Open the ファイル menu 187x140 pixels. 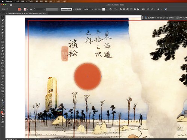[17, 1]
